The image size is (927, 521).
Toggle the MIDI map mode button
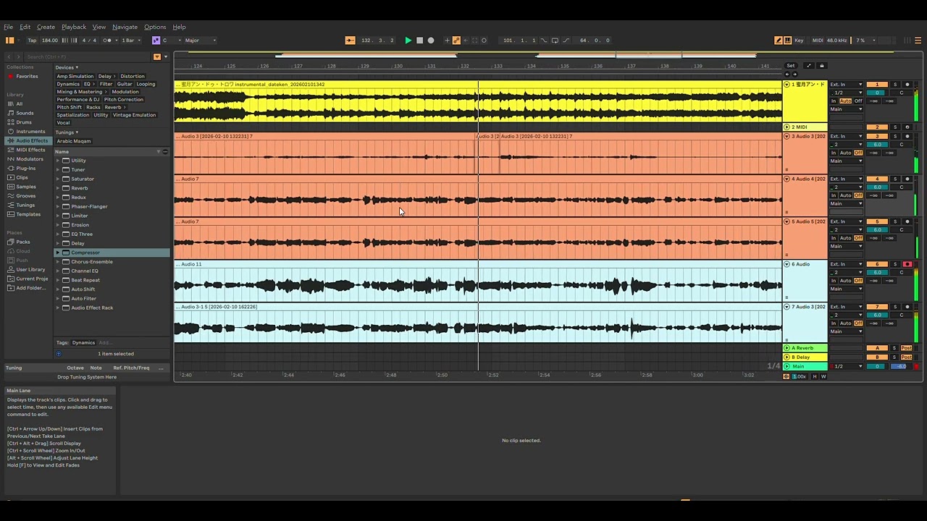click(818, 41)
